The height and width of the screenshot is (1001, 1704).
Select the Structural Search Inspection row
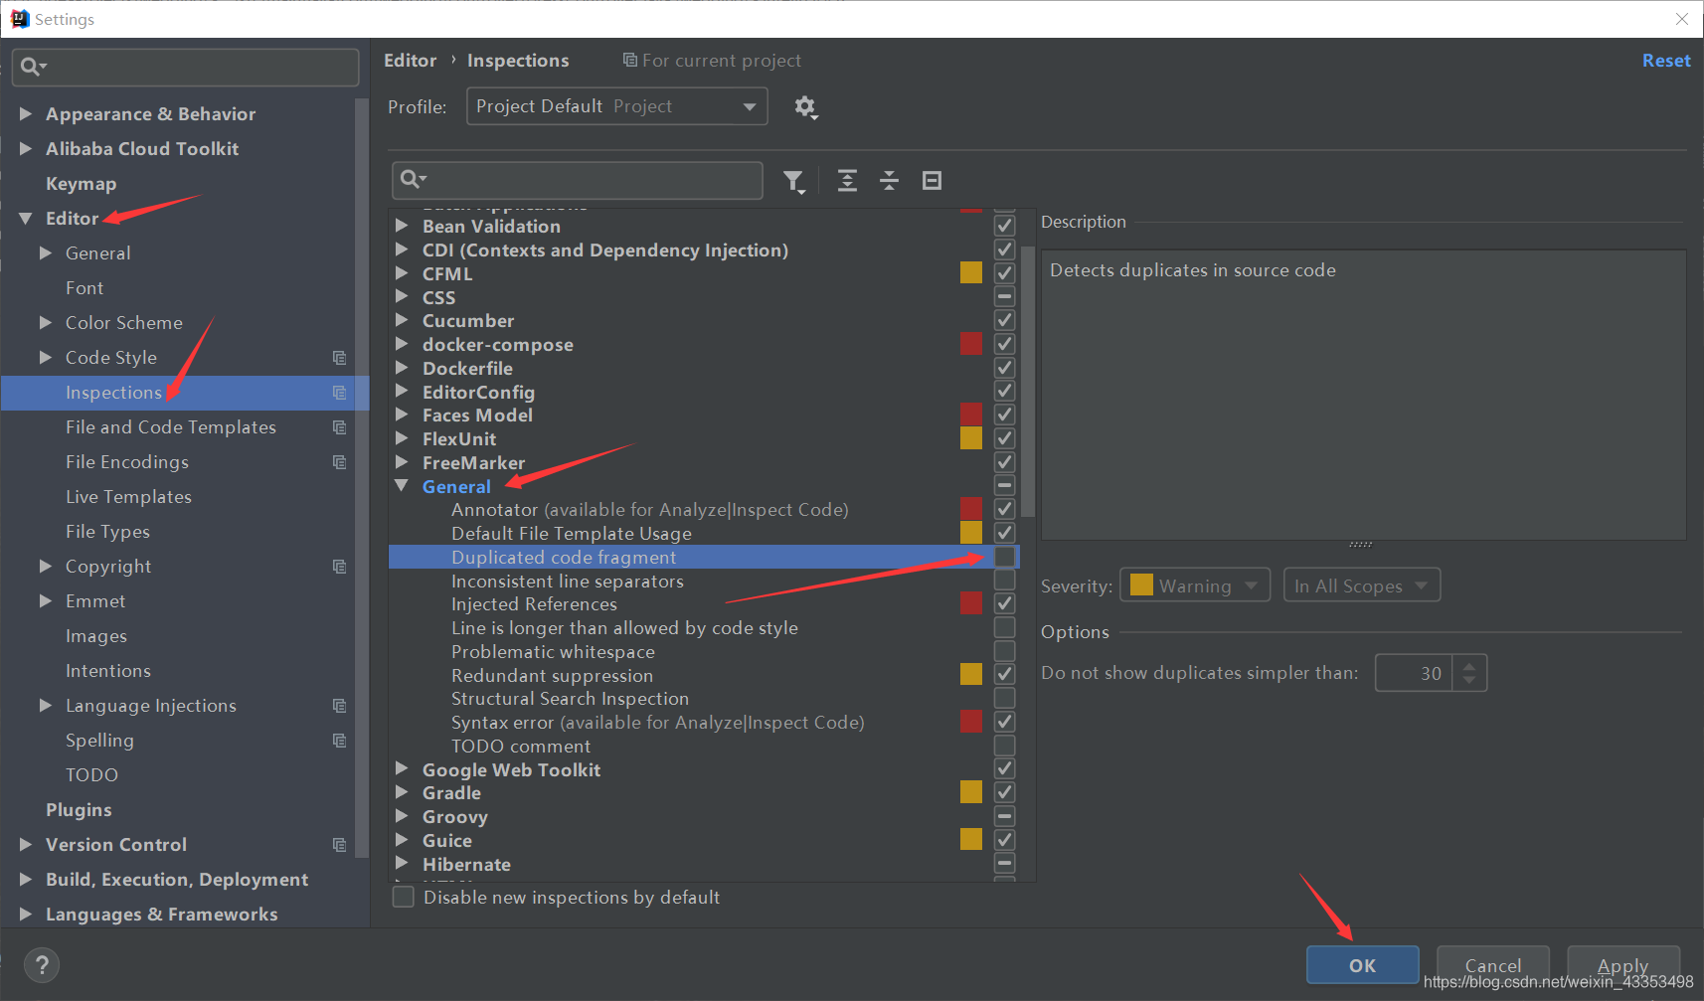point(704,699)
